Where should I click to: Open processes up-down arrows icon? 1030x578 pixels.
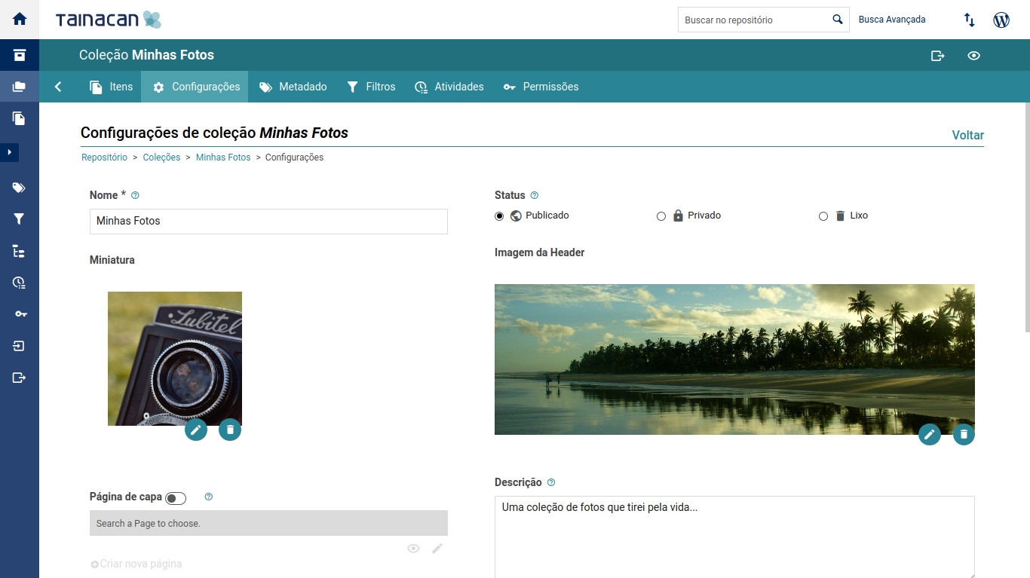(970, 20)
